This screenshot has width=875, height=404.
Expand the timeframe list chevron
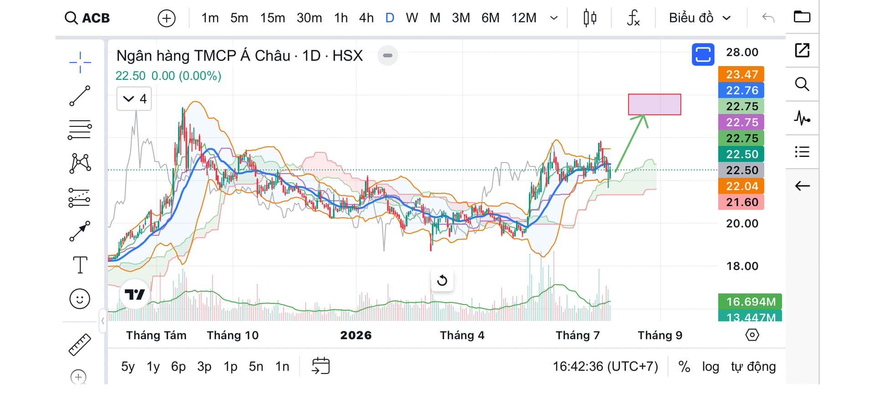554,18
